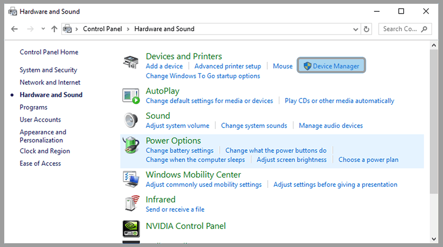Click Control Panel in the breadcrumb

click(102, 29)
